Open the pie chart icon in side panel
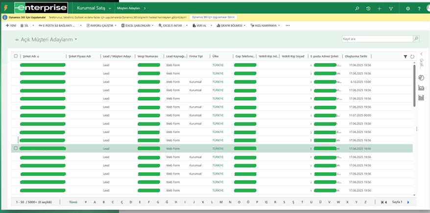 421,78
